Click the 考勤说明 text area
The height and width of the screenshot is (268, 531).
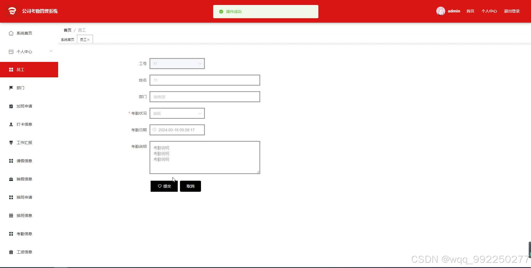tap(205, 157)
